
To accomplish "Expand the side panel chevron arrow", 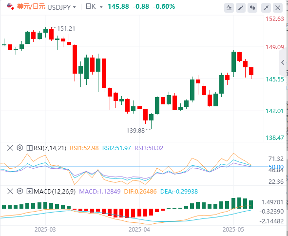I will pyautogui.click(x=283, y=62).
